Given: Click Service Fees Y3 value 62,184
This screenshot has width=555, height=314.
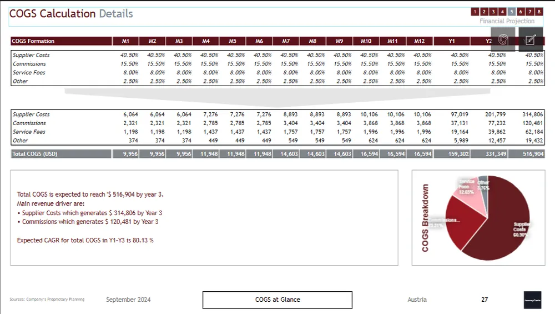Looking at the screenshot, I should click(x=534, y=132).
